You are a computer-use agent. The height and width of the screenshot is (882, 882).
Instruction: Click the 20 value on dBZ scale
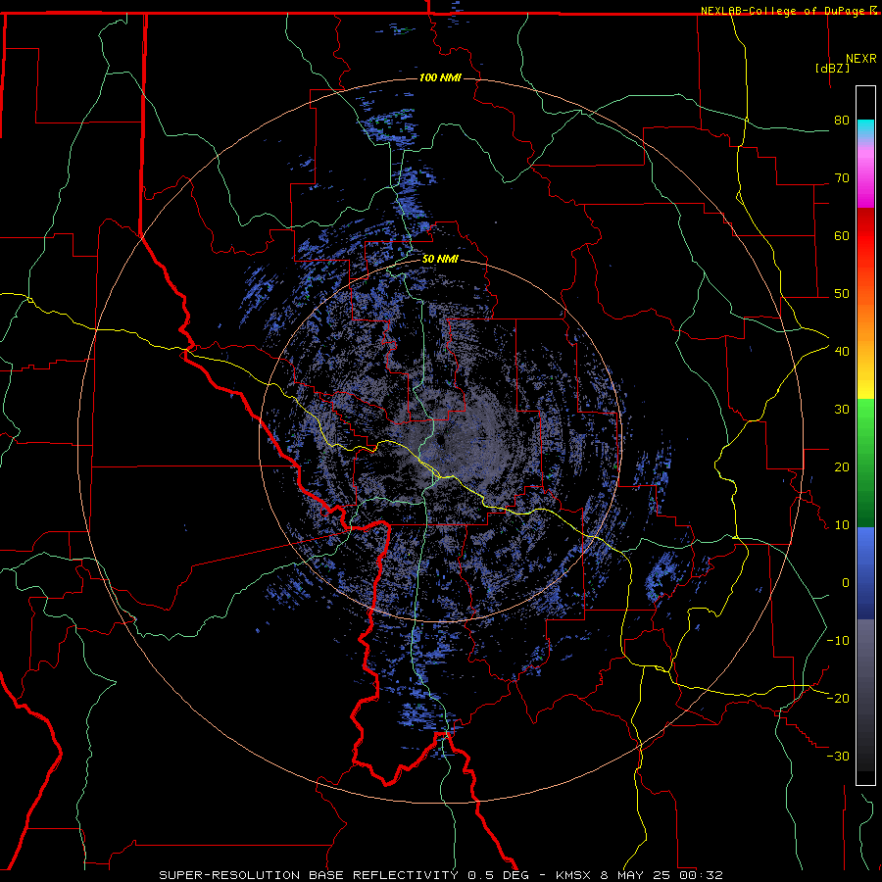click(x=842, y=466)
